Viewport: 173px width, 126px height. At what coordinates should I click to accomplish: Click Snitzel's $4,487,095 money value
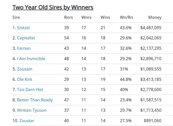(x=151, y=28)
